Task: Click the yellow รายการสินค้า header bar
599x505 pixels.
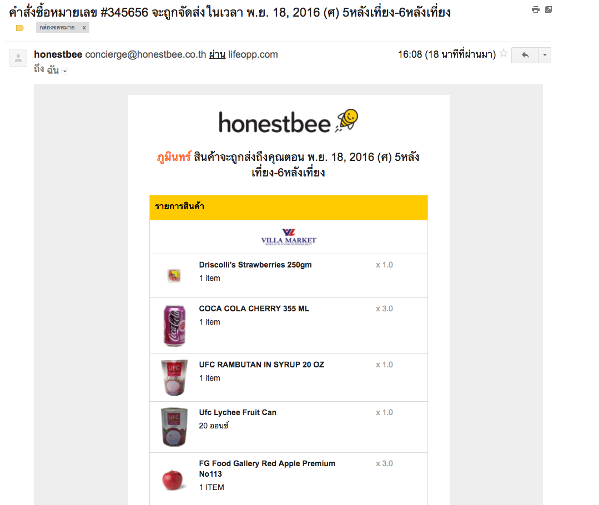Action: [288, 207]
